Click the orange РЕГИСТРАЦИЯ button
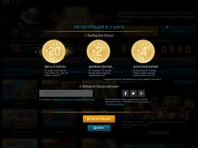 click(x=99, y=119)
